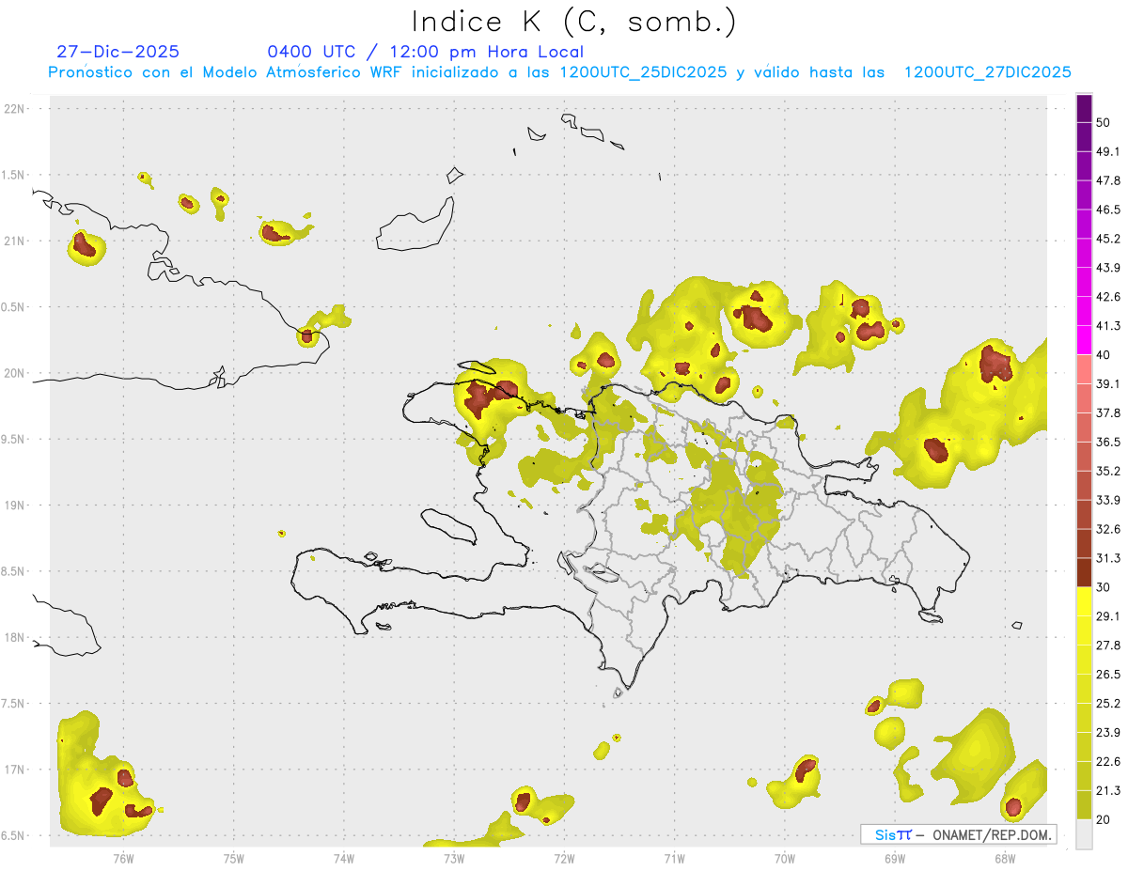Click the color scale value "32.6"
This screenshot has height=871, width=1128.
1107,529
